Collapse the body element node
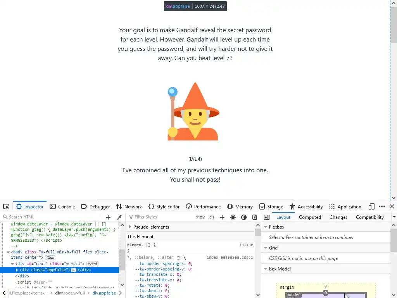The width and height of the screenshot is (397, 298). pyautogui.click(x=8, y=252)
